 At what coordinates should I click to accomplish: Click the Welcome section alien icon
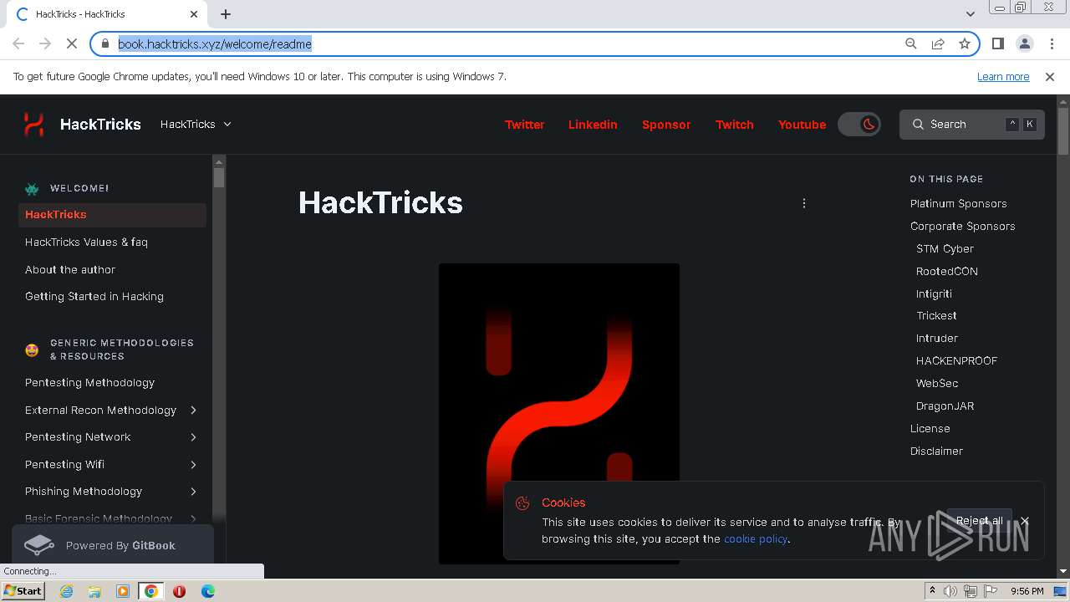(x=32, y=189)
